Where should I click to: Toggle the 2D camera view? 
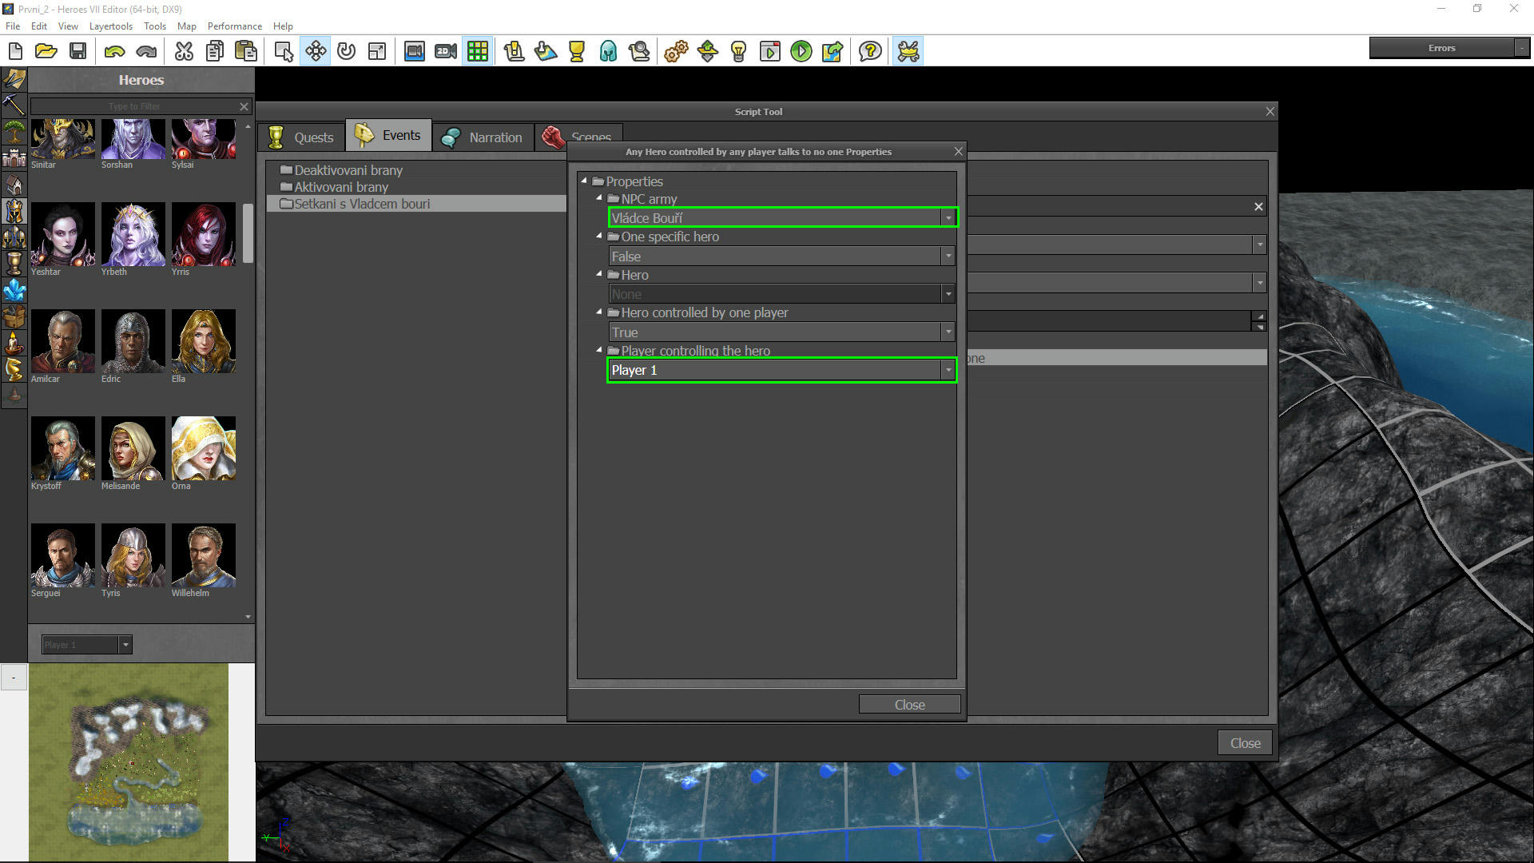446,52
